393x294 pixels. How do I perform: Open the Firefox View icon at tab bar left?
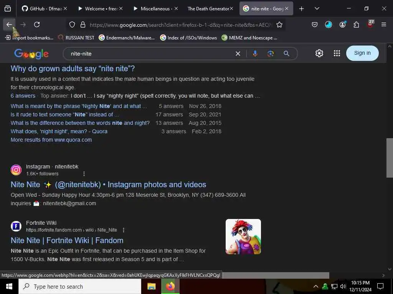point(8,8)
